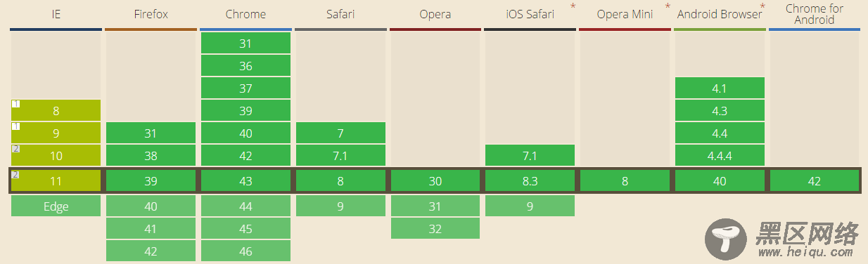The height and width of the screenshot is (264, 868).
Task: Click Chrome version 43 current cell
Action: coord(245,180)
